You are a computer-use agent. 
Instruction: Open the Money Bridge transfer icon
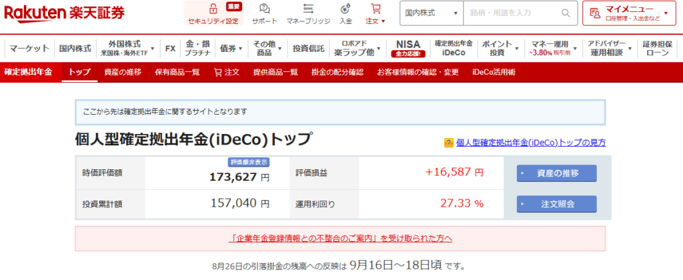[x=308, y=9]
